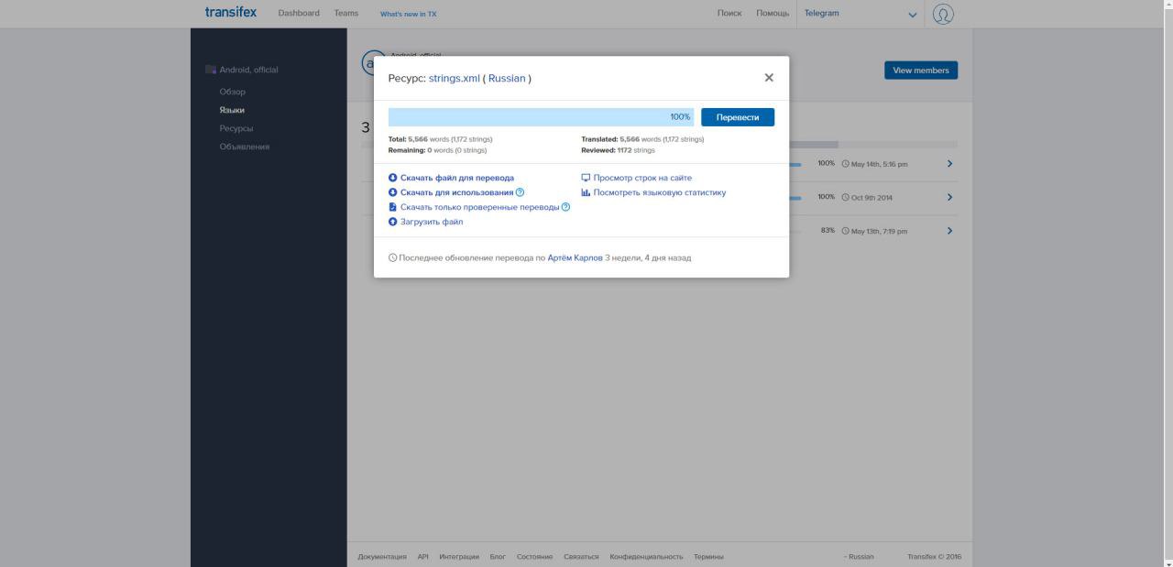Screen dimensions: 1173x567
Task: Open the strings.xml resource link
Action: click(x=455, y=79)
